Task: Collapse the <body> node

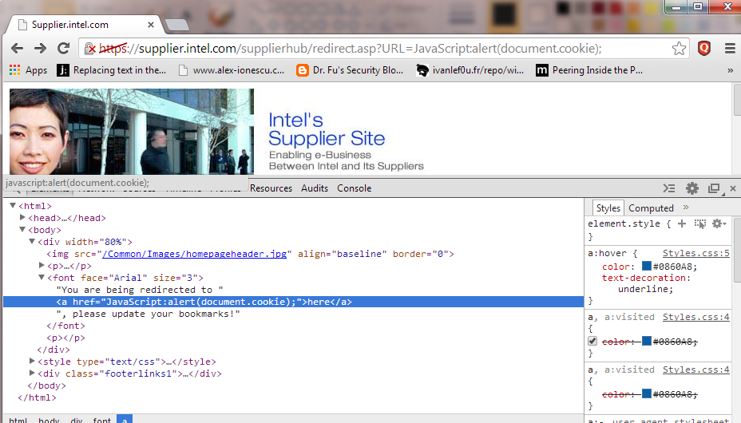Action: (22, 229)
